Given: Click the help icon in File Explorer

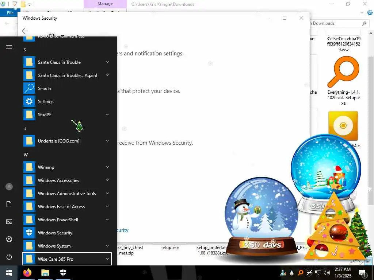Looking at the screenshot, I should (370, 12).
